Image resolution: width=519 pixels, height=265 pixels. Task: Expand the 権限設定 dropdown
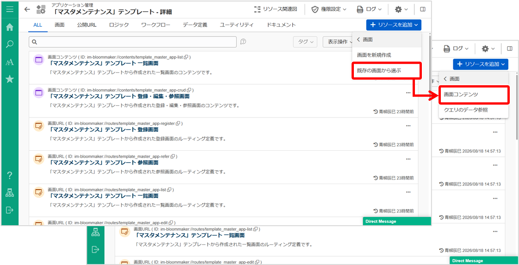point(329,9)
